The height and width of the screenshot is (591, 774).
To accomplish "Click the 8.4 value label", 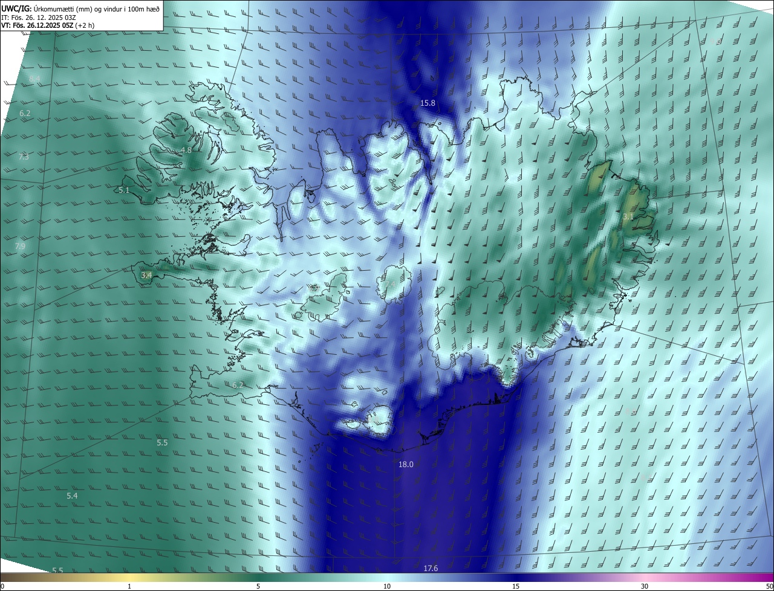I will (34, 79).
